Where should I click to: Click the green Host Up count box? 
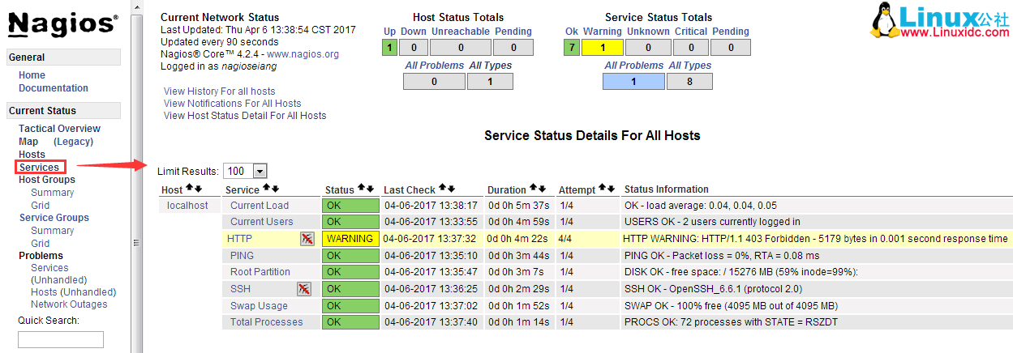(x=390, y=48)
